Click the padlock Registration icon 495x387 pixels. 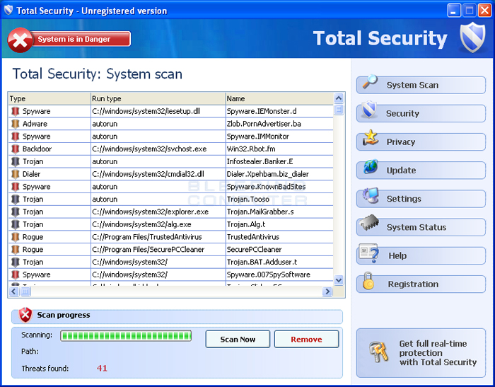click(x=368, y=281)
